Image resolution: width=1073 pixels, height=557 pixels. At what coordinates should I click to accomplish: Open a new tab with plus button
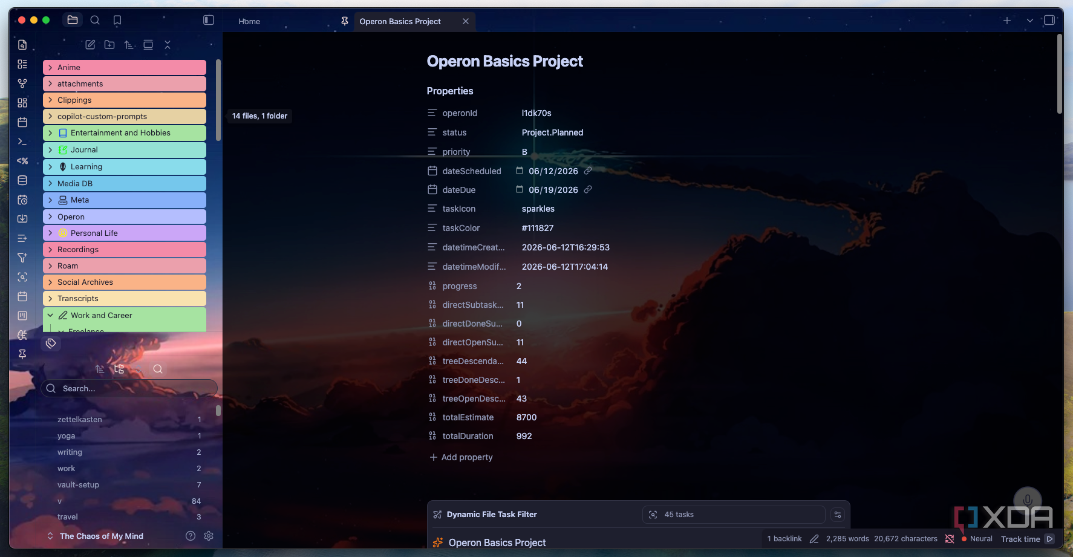point(1007,21)
